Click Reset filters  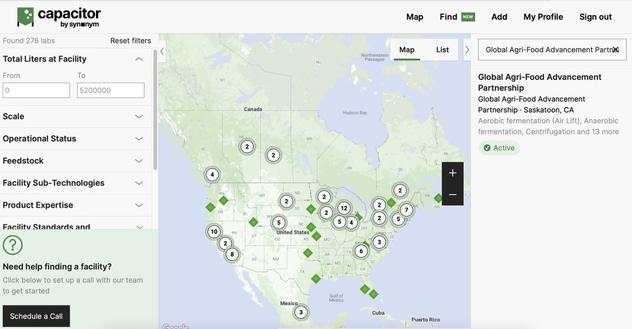[131, 41]
